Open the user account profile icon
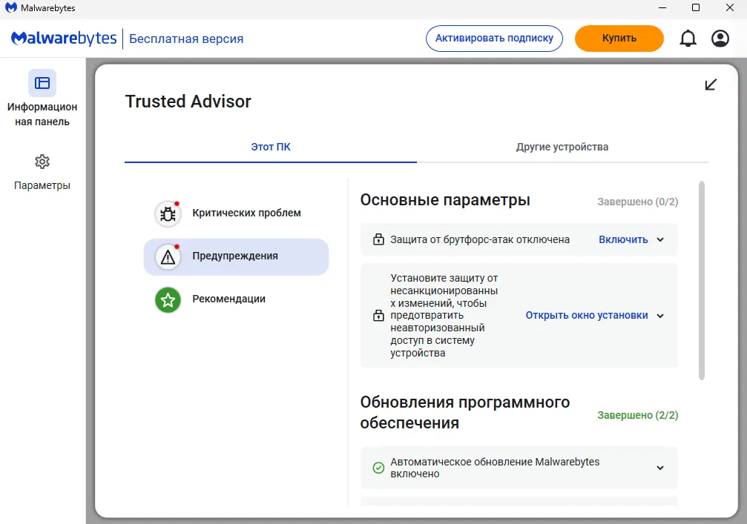This screenshot has width=747, height=524. click(x=720, y=39)
